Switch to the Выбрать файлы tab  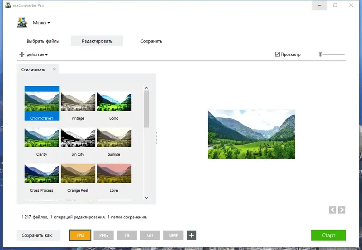[x=43, y=41]
